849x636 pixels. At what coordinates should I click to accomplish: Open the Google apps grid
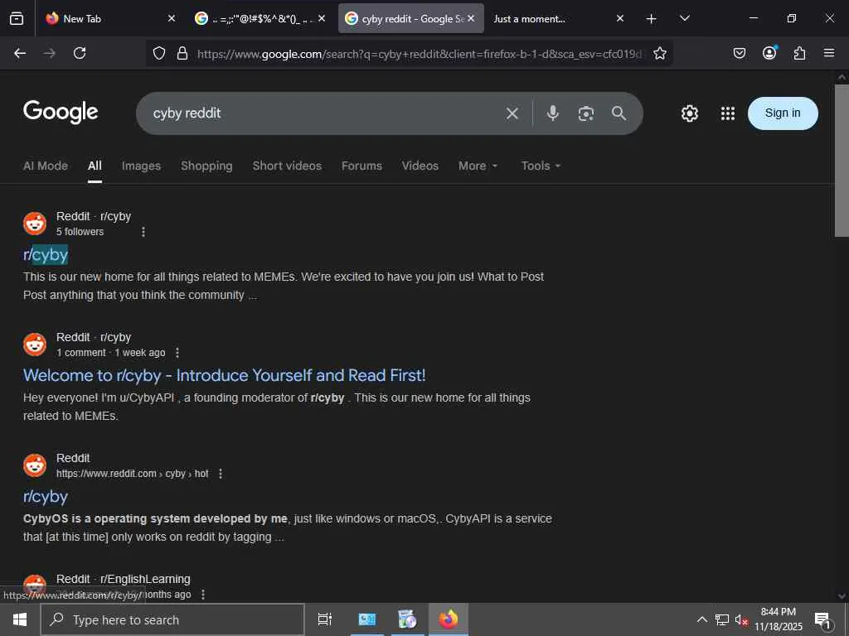coord(728,113)
